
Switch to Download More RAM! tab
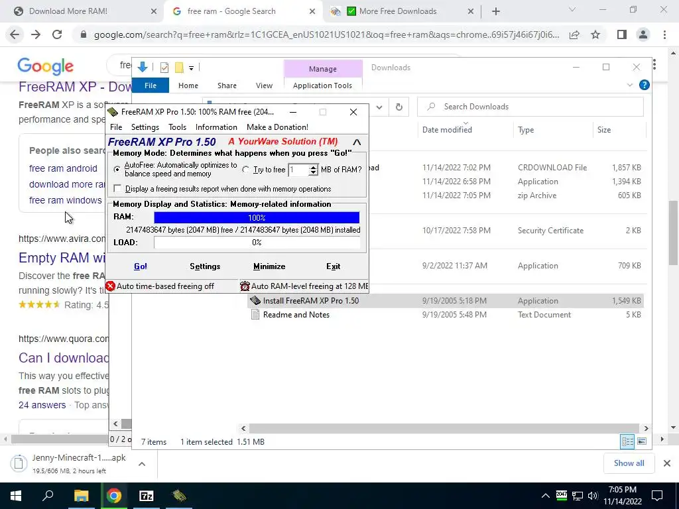coord(82,11)
